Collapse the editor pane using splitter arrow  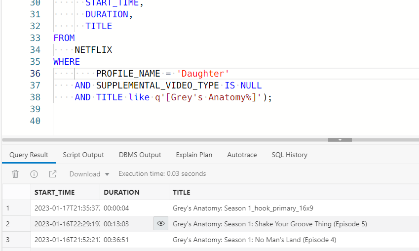click(340, 140)
